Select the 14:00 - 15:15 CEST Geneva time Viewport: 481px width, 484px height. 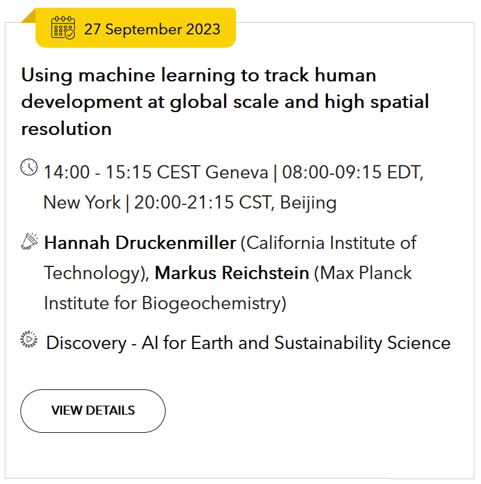pos(156,172)
